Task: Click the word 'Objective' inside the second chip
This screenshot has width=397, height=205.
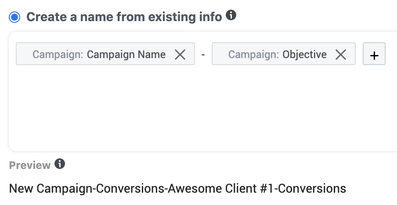Action: point(304,55)
